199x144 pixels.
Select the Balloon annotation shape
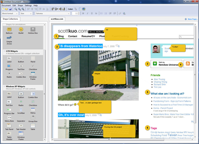coord(9,31)
